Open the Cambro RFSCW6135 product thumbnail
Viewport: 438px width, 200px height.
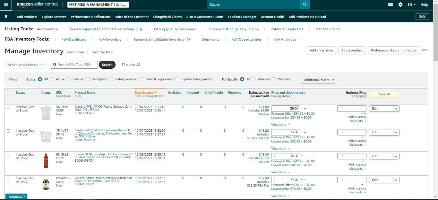(x=46, y=136)
